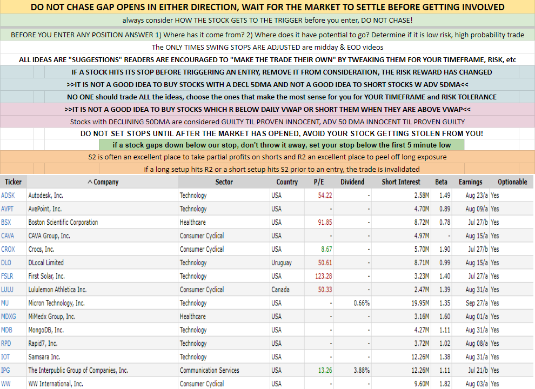Click the P/E value 123.28

[324, 277]
